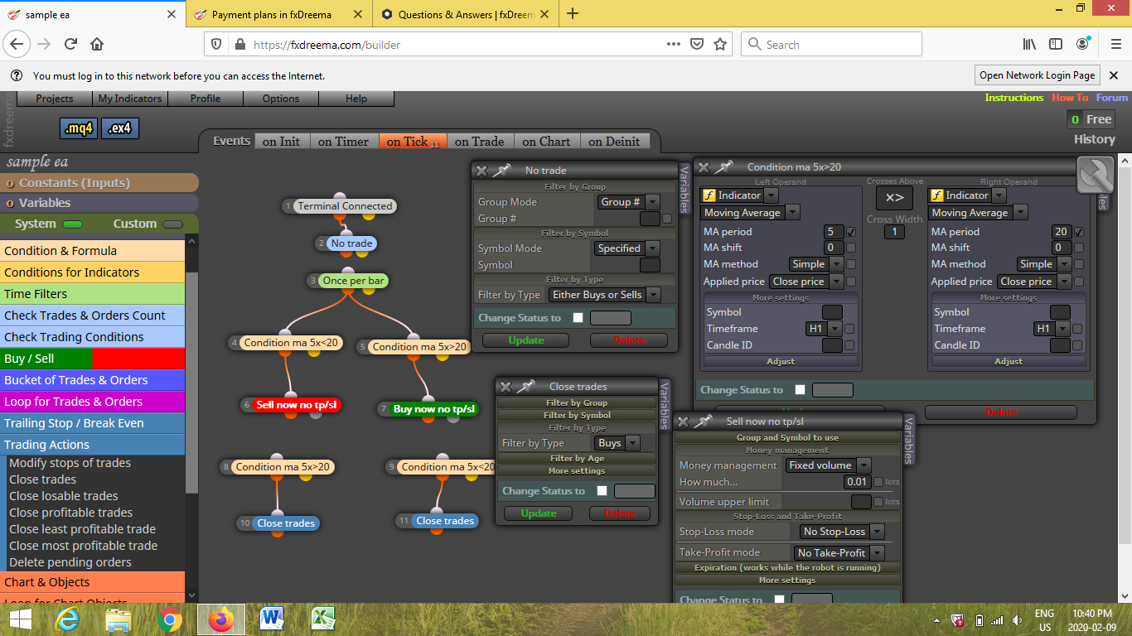Go to the browser home page
This screenshot has width=1132, height=636.
(97, 44)
